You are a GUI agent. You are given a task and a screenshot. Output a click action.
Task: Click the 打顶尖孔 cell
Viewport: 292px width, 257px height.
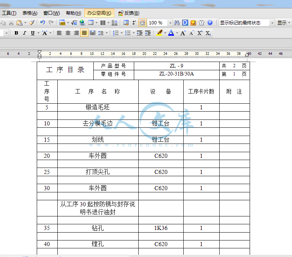click(98, 172)
